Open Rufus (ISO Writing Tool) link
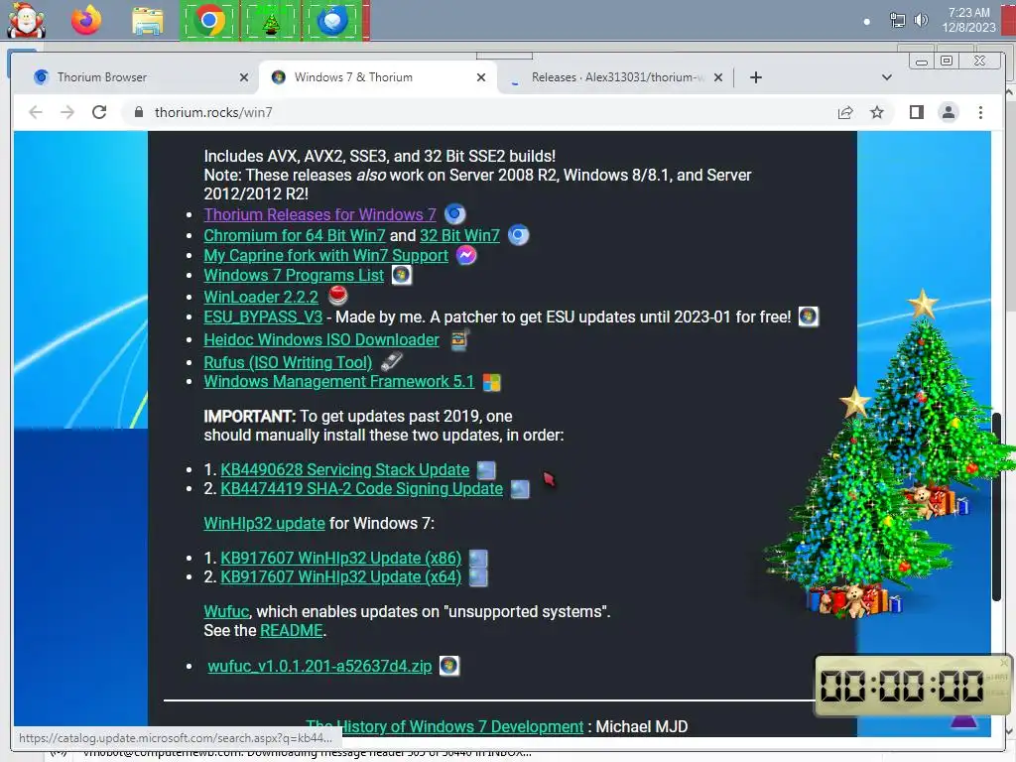The height and width of the screenshot is (762, 1016). (x=289, y=362)
